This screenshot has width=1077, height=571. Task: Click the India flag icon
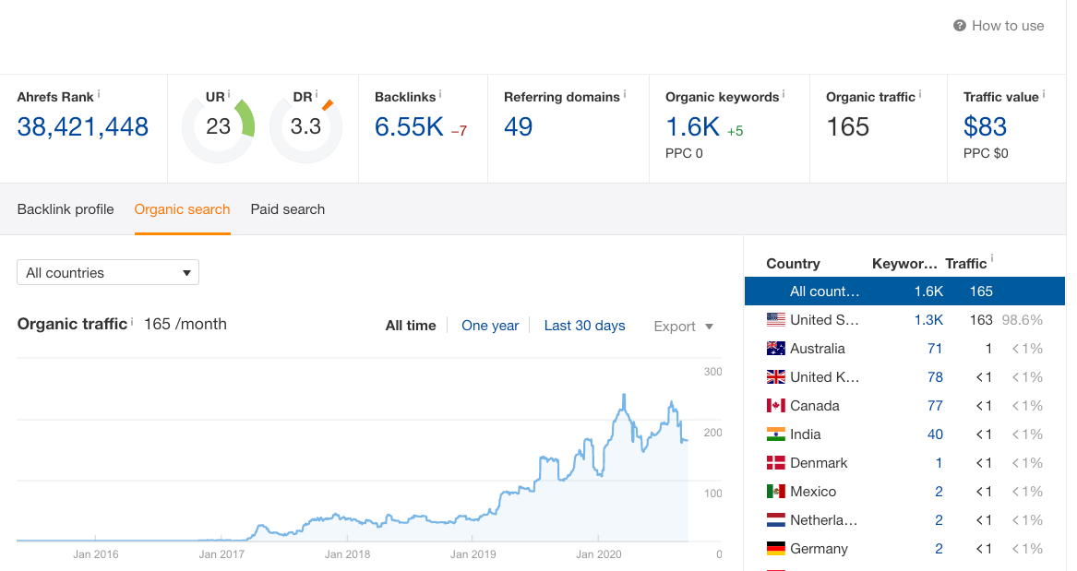click(x=775, y=434)
